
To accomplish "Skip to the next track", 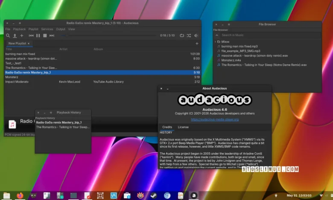I will point(52,36).
